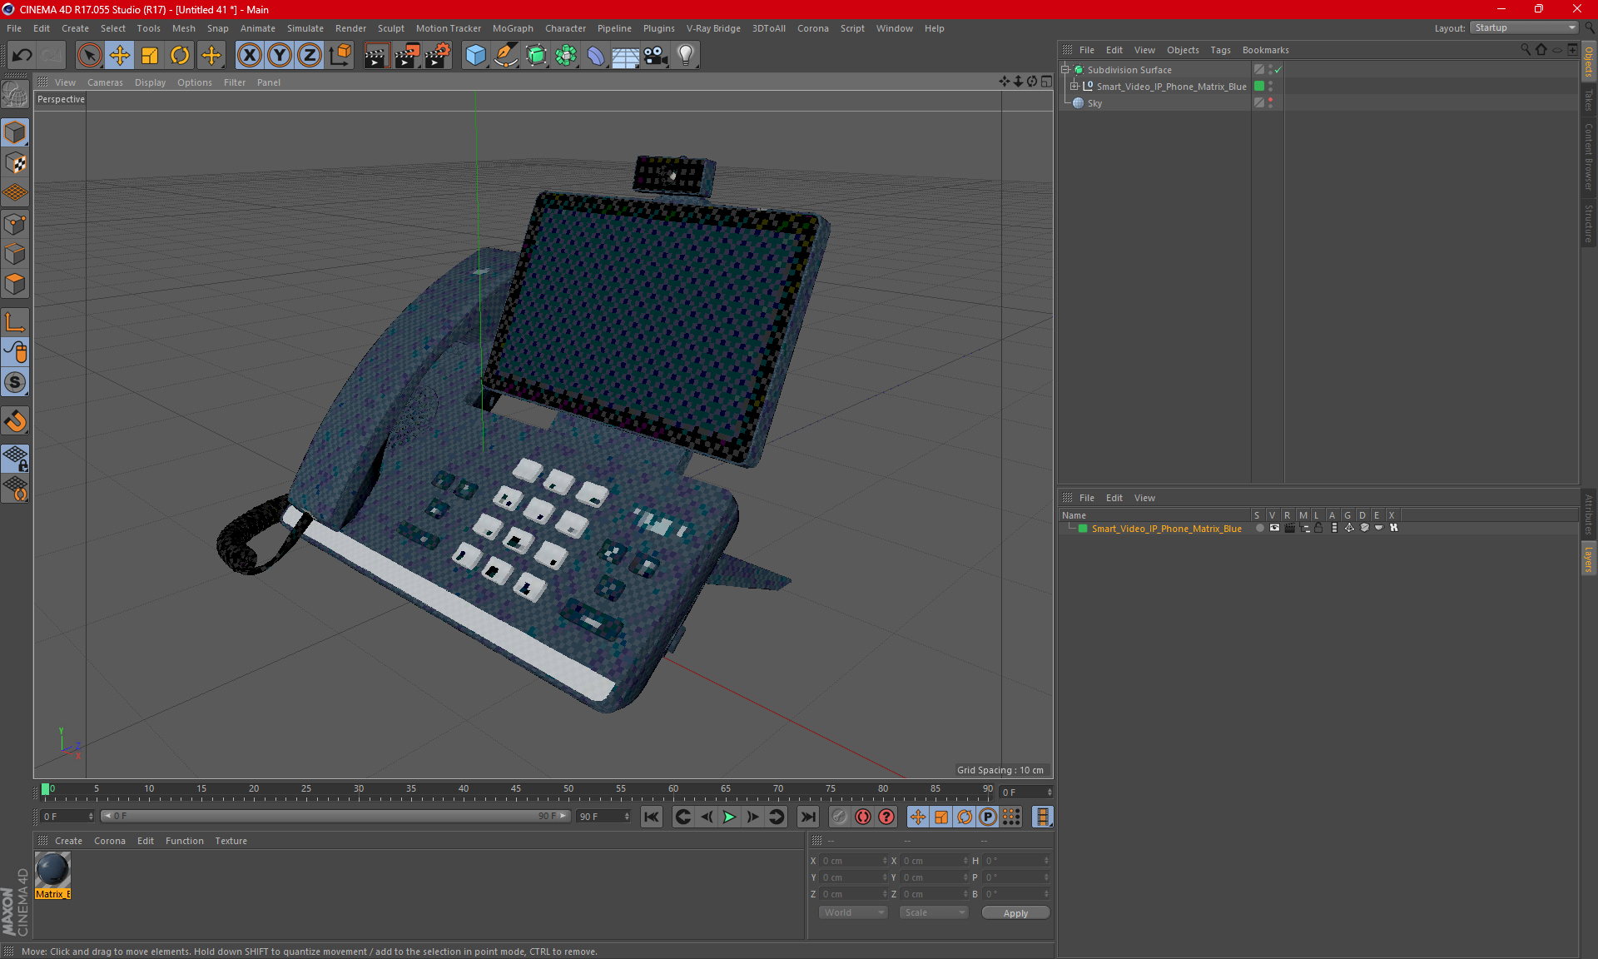
Task: Toggle Subdivision Surface enabled checkmark
Action: [1278, 70]
